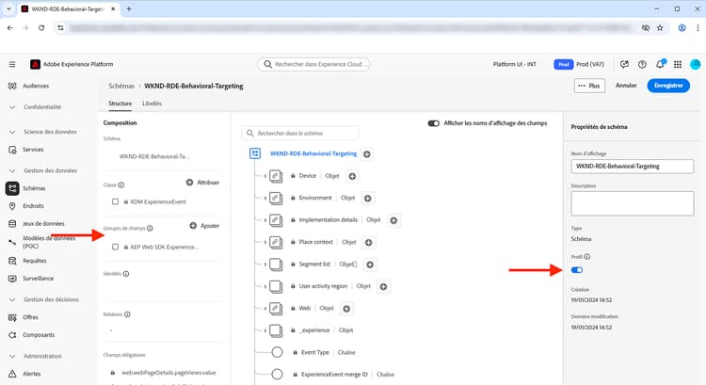Click the Annuler button
This screenshot has height=385, width=706.
[626, 86]
